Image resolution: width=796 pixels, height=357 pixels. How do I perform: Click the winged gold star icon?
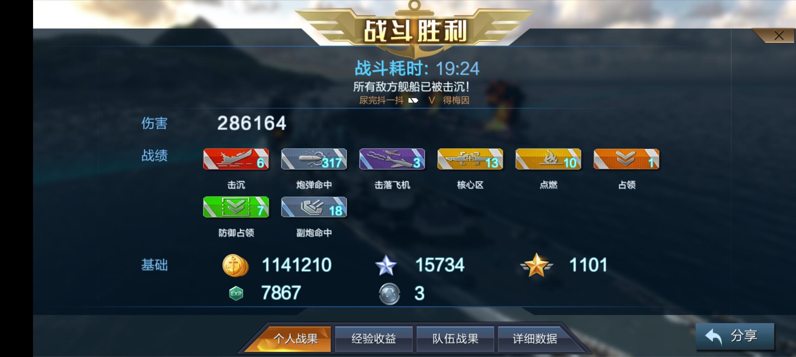[536, 265]
